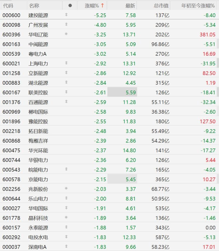Click year-to-date value 5.44 of 华银电力
Viewport: 219px width, 251px height.
pos(210,160)
